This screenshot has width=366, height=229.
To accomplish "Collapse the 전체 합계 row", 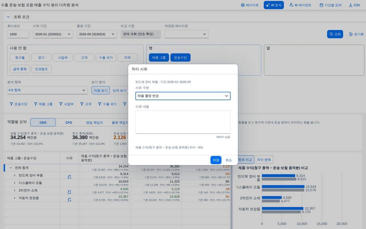I will tap(11, 168).
